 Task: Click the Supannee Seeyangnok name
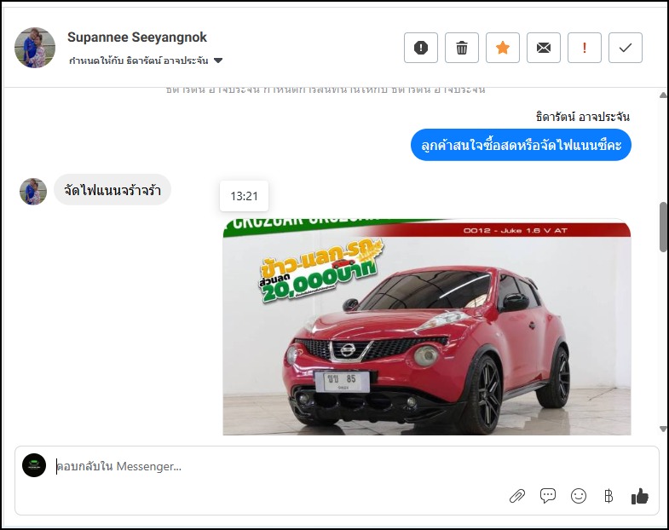[137, 37]
